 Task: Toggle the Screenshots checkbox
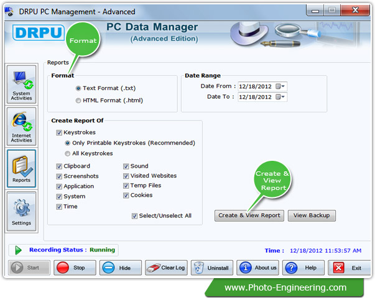click(59, 176)
